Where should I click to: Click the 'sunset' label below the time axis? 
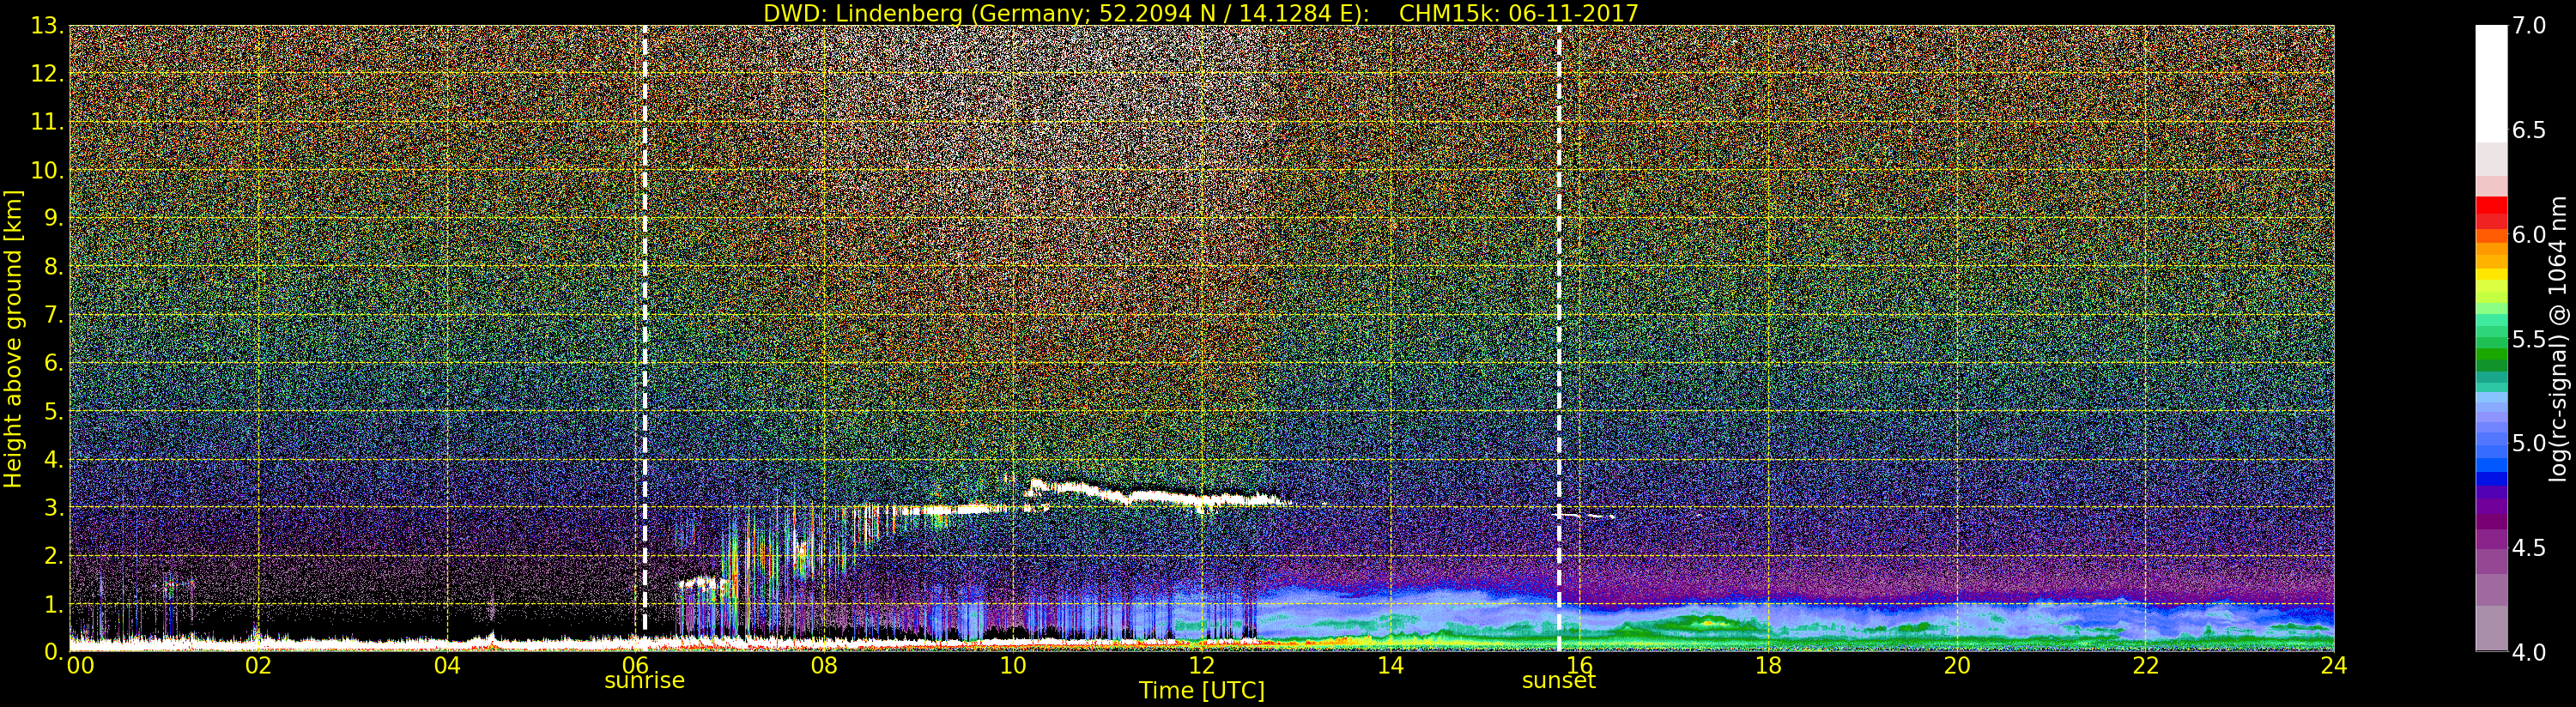pos(1558,681)
